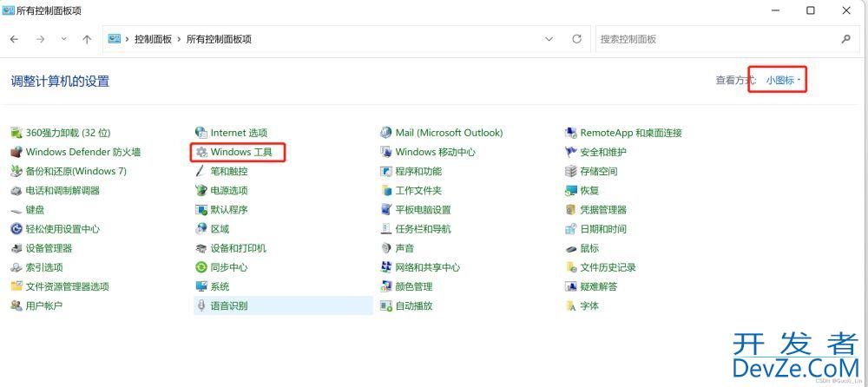
Task: Open the 工作文件夹 icon
Action: [x=386, y=190]
